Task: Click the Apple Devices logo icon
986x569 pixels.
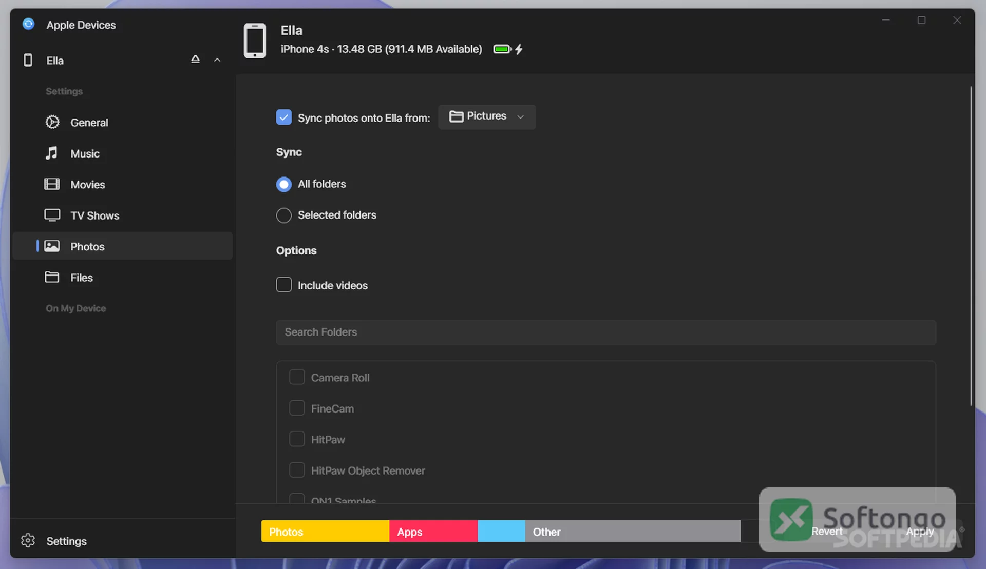Action: pos(29,24)
